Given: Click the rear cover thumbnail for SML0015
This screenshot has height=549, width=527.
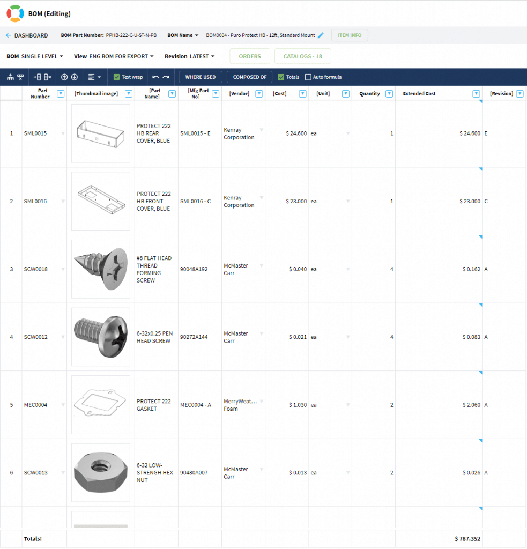Looking at the screenshot, I should pos(101,133).
